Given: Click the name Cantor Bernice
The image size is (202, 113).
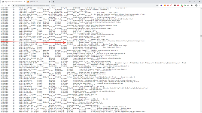Looking at the screenshot, I should 90,93.
